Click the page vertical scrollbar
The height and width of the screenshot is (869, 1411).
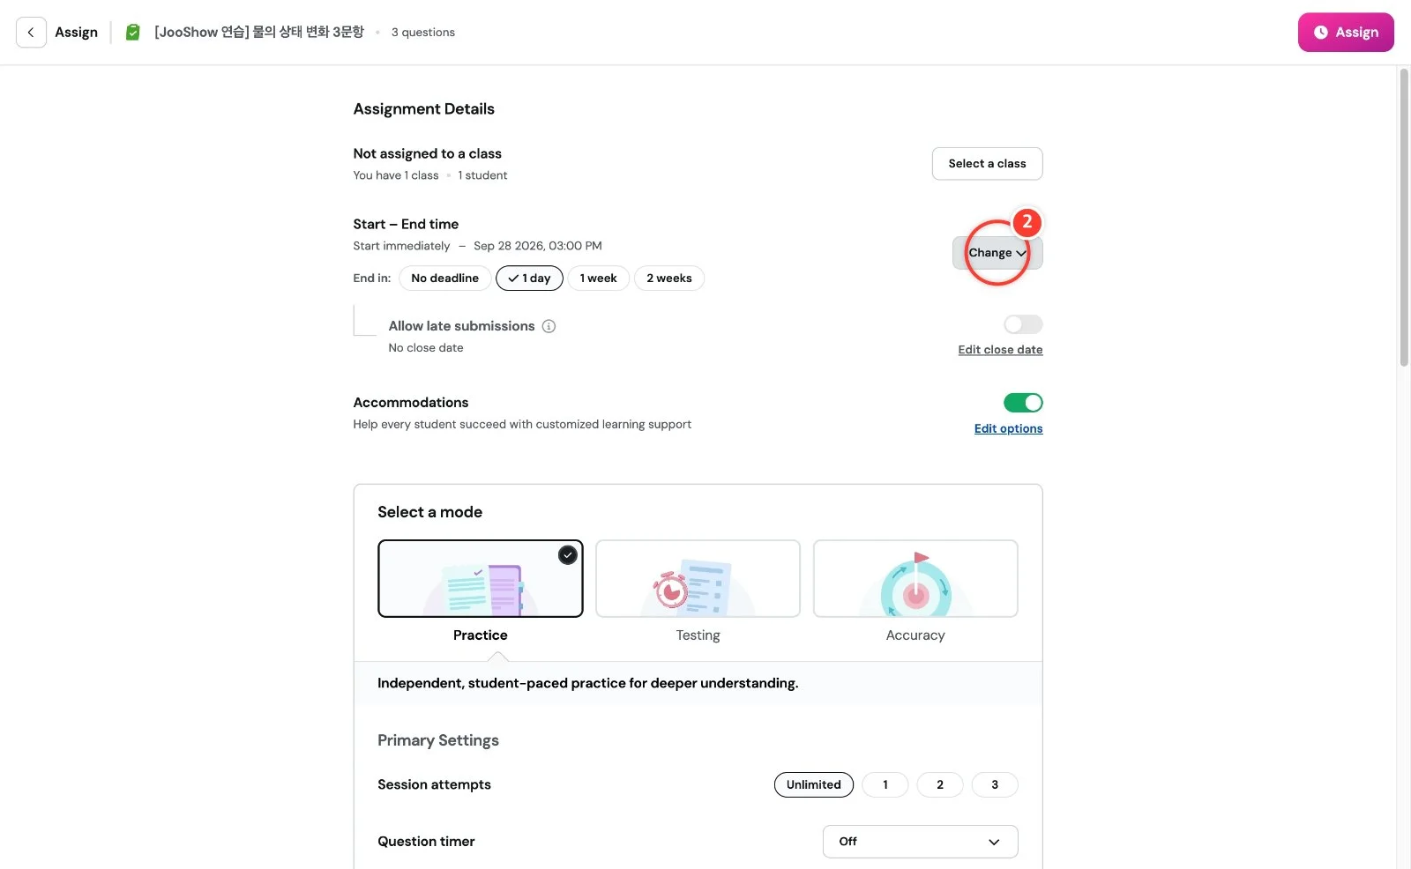1404,218
